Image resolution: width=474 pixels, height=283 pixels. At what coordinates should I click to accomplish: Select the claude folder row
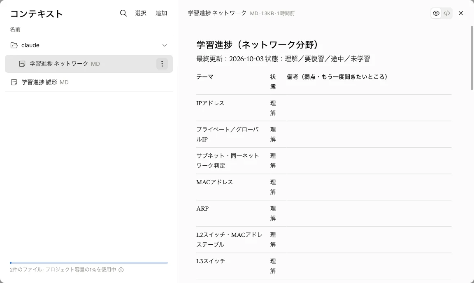[89, 45]
